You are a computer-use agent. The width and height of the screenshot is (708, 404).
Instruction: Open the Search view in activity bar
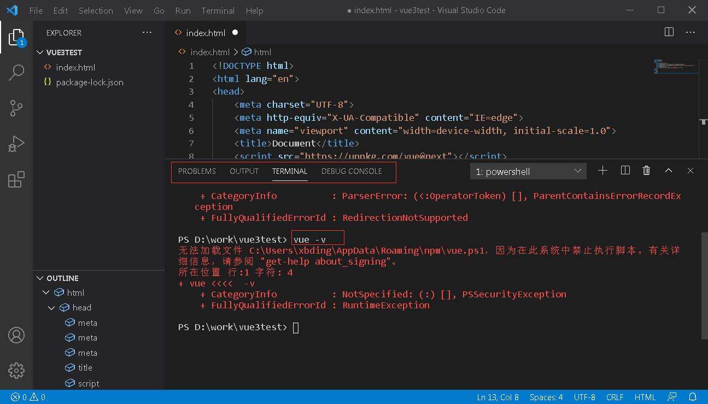16,73
